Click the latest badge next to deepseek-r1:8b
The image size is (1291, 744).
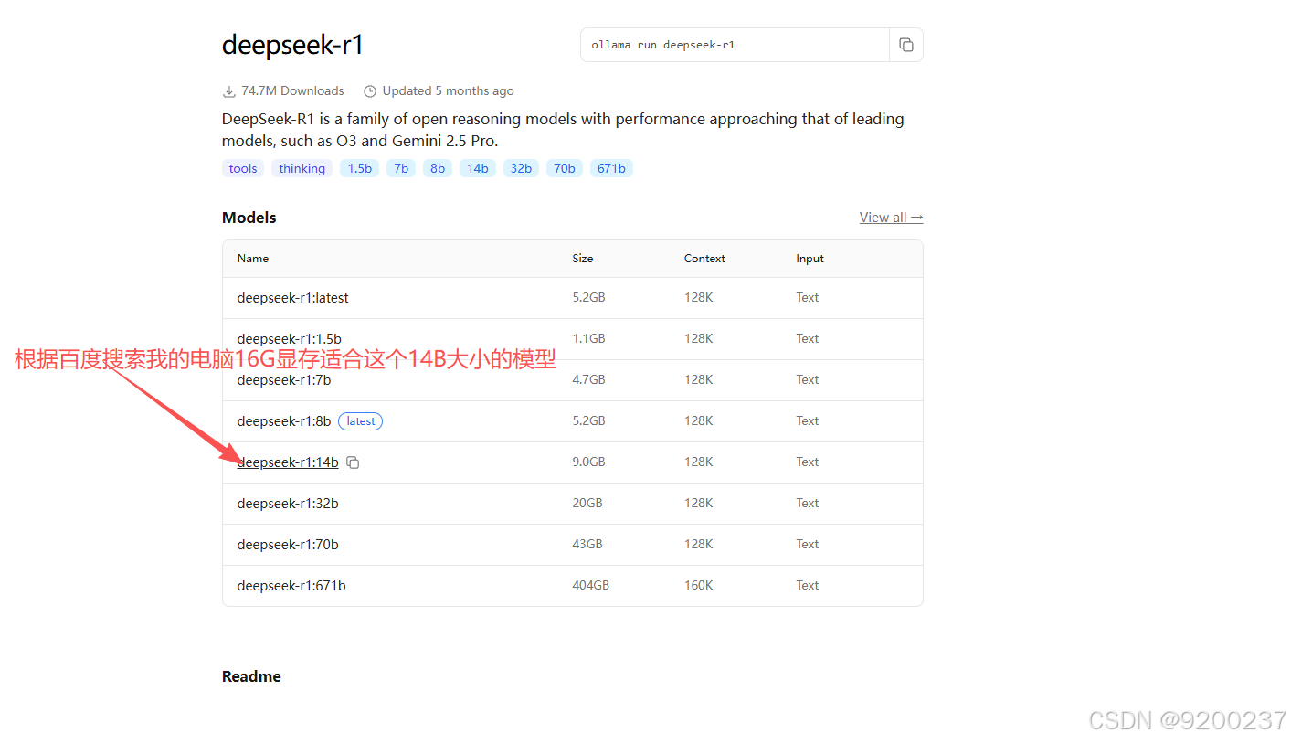(x=360, y=421)
